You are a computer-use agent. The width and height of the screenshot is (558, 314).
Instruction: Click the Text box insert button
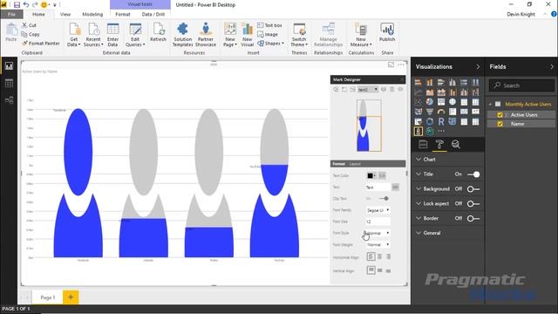pyautogui.click(x=269, y=25)
